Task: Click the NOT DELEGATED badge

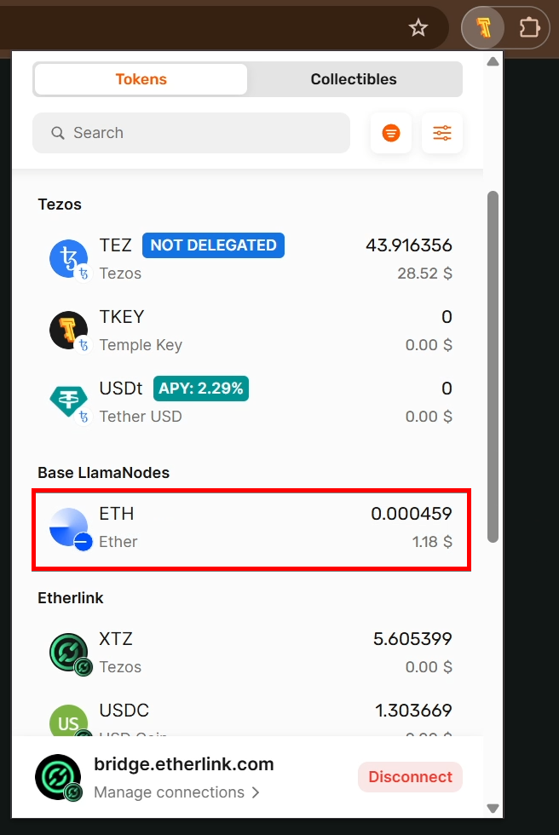Action: coord(213,245)
